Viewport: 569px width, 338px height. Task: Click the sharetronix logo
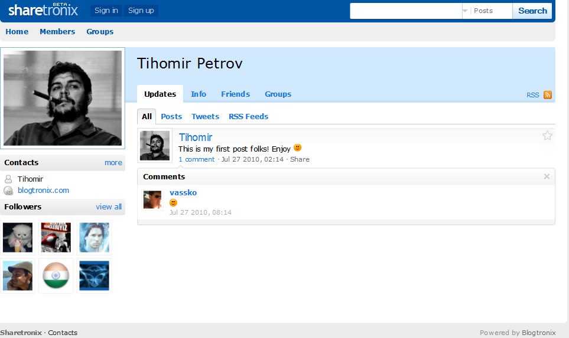[43, 10]
